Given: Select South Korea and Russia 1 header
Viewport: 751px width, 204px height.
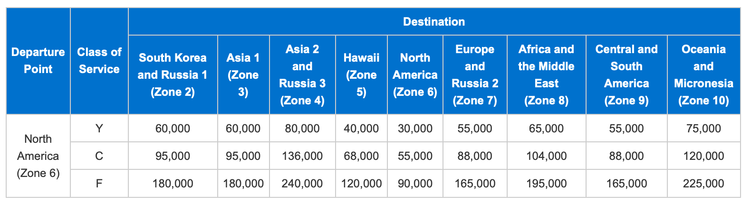Looking at the screenshot, I should click(x=173, y=75).
